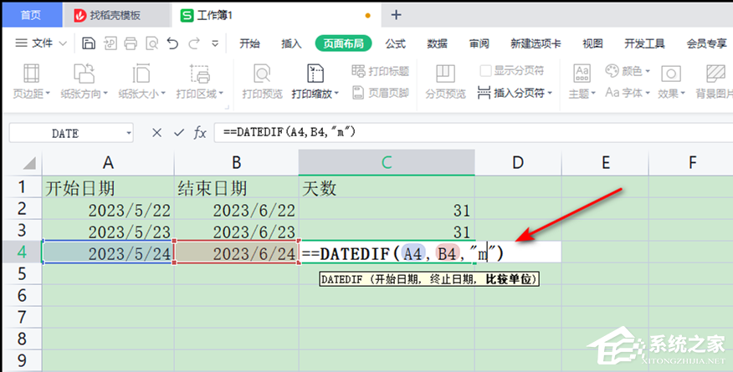Click the 页眉页脚 header footer button

tap(380, 93)
